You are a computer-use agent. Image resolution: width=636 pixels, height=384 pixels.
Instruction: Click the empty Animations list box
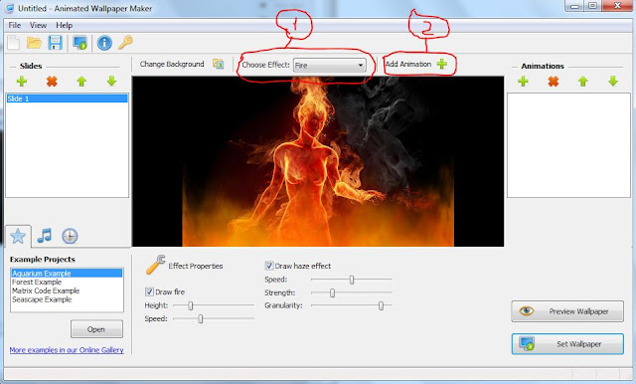pyautogui.click(x=568, y=145)
